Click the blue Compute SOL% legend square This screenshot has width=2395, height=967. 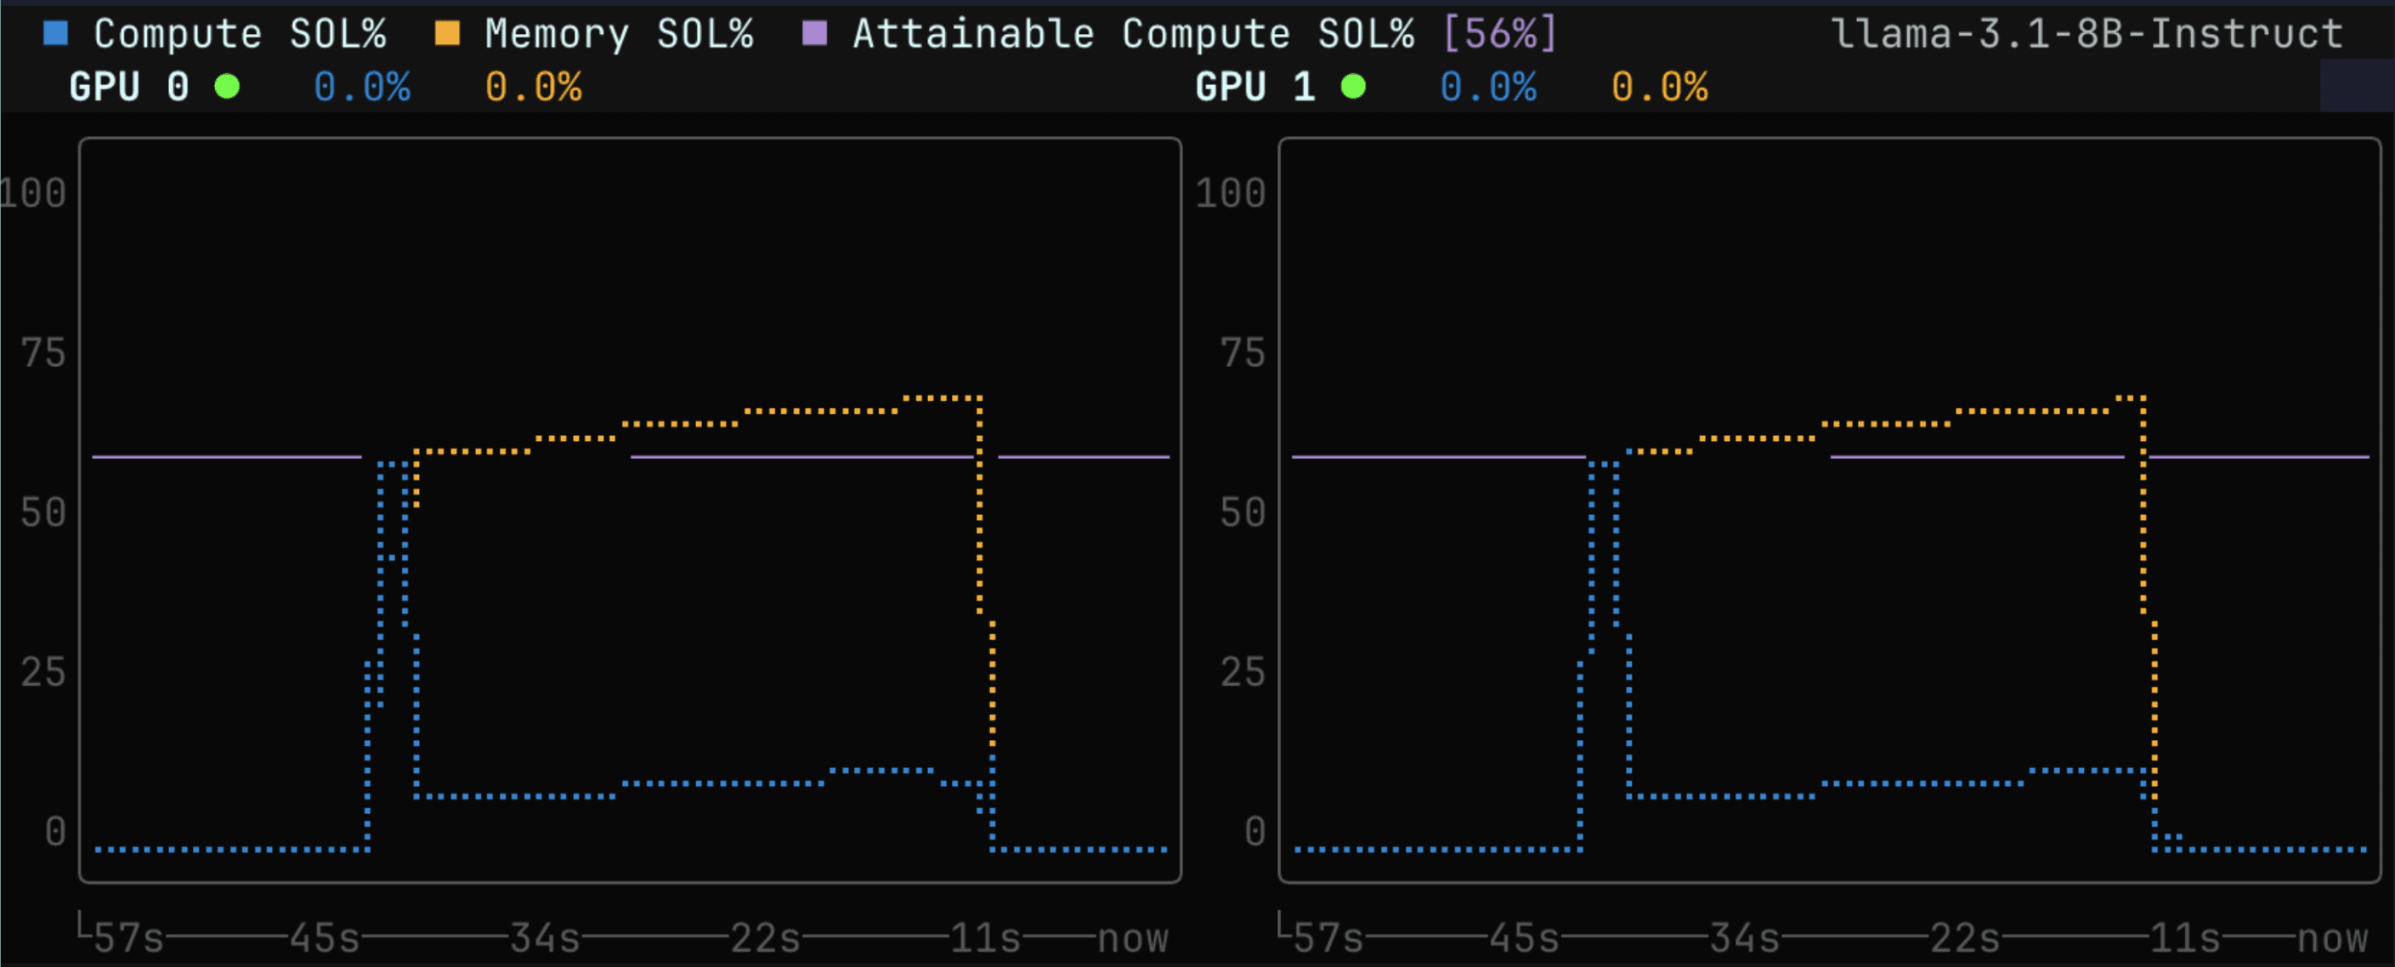click(56, 34)
